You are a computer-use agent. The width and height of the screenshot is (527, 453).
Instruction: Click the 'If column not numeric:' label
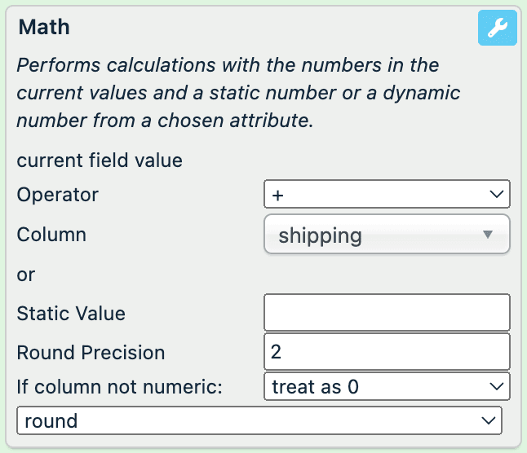pyautogui.click(x=119, y=387)
